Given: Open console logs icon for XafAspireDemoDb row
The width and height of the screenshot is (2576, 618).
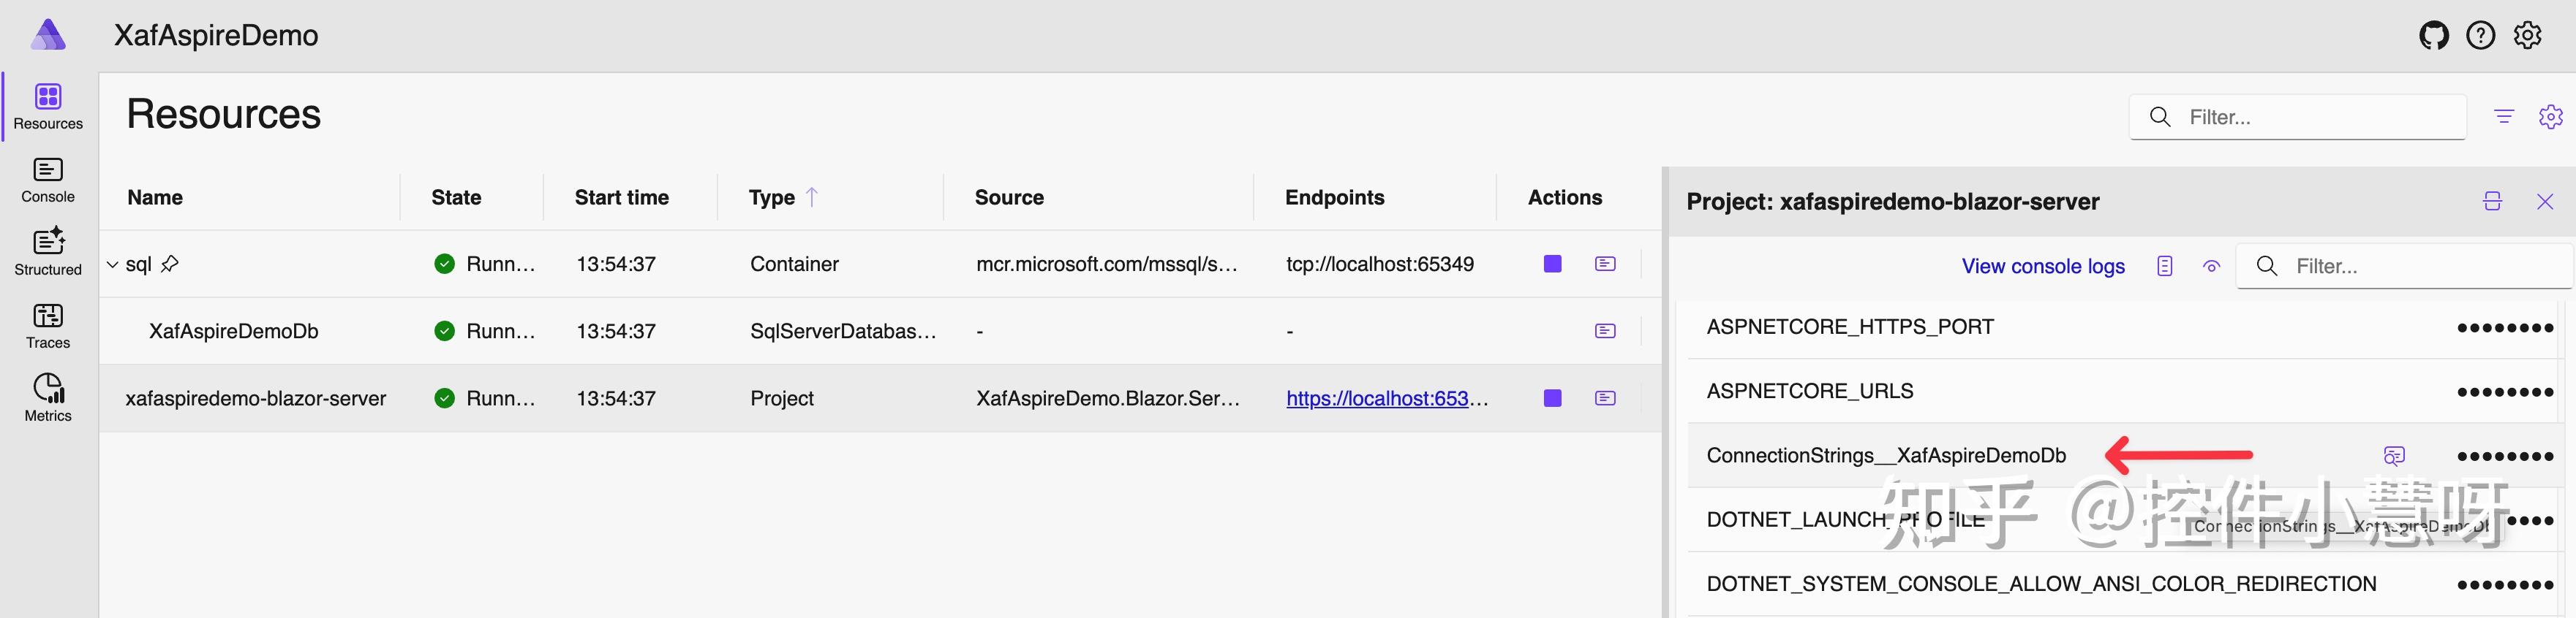Looking at the screenshot, I should [x=1605, y=332].
